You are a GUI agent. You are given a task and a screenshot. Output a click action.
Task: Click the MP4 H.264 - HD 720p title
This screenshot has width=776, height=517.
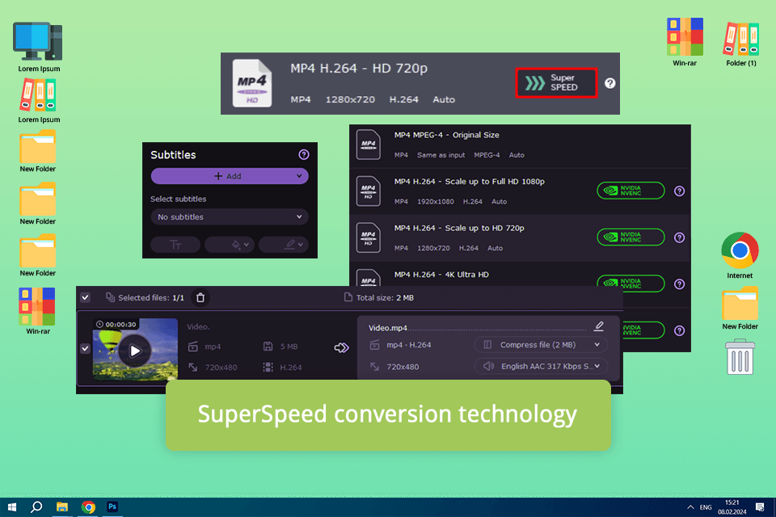click(x=359, y=69)
